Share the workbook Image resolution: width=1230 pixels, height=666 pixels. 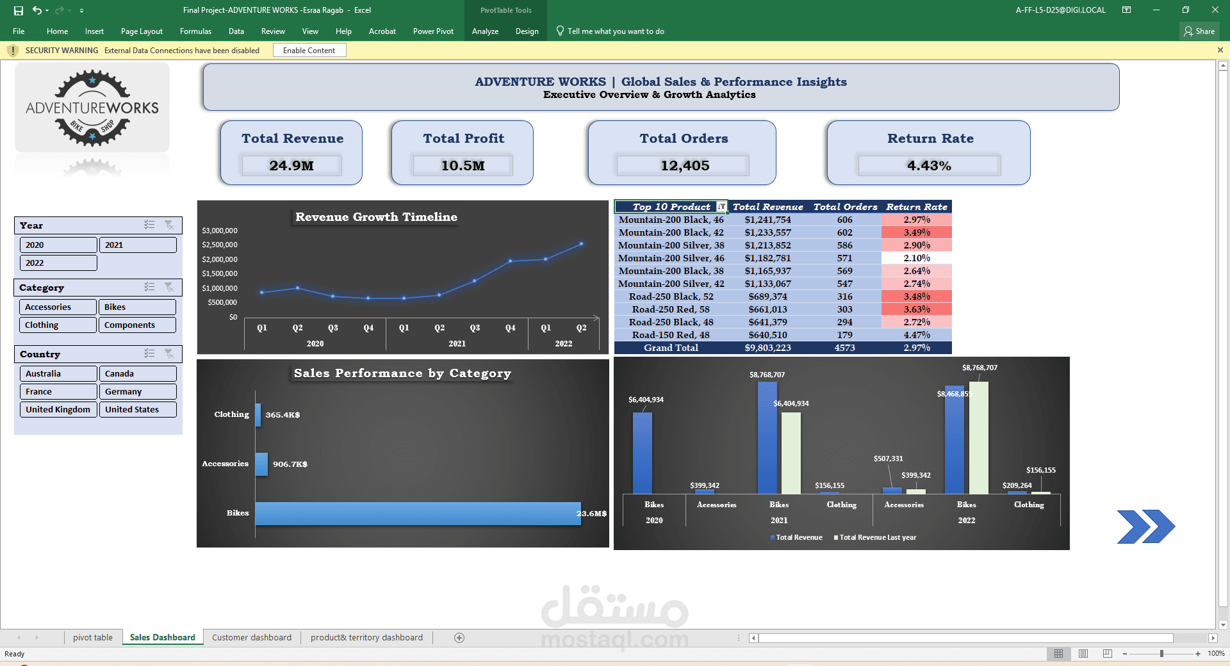tap(1199, 31)
